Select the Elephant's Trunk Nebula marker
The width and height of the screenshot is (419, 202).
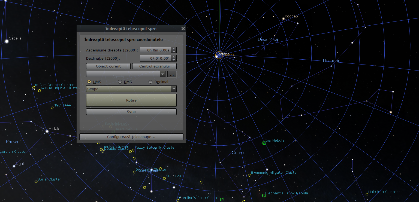click(264, 196)
